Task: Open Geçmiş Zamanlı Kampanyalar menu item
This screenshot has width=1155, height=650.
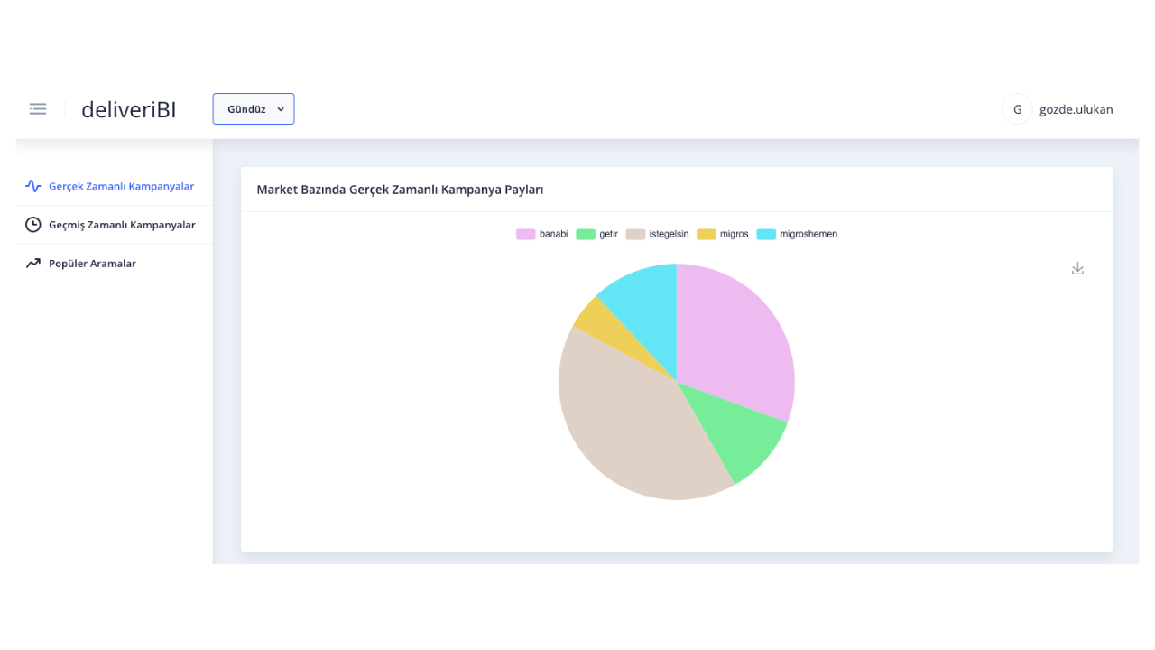Action: 122,225
